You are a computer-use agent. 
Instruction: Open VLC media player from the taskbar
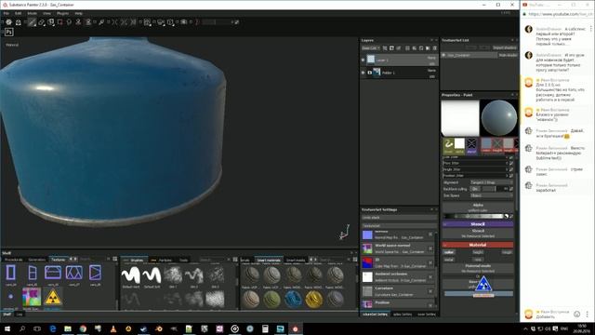pos(113,328)
